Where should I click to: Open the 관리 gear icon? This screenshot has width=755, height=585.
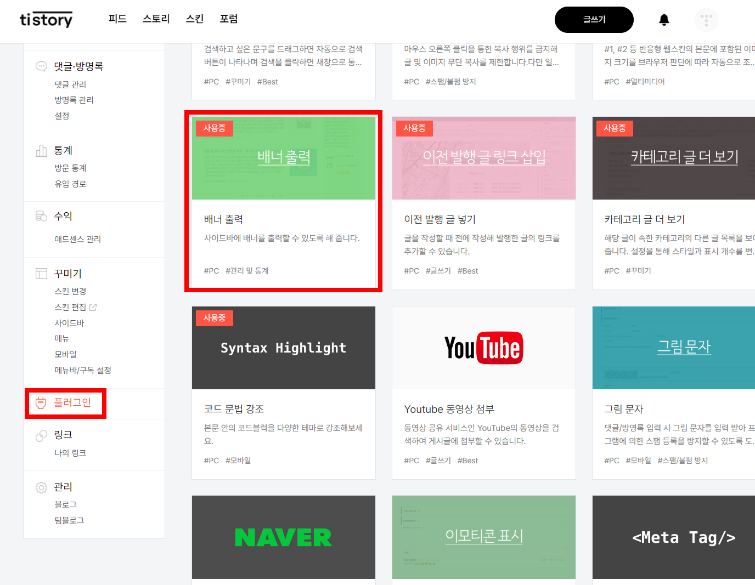(x=41, y=486)
